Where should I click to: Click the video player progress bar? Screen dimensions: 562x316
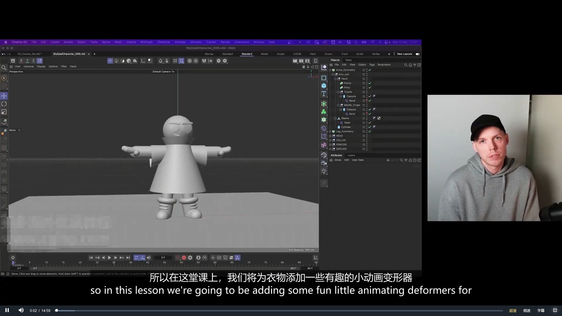click(x=280, y=311)
